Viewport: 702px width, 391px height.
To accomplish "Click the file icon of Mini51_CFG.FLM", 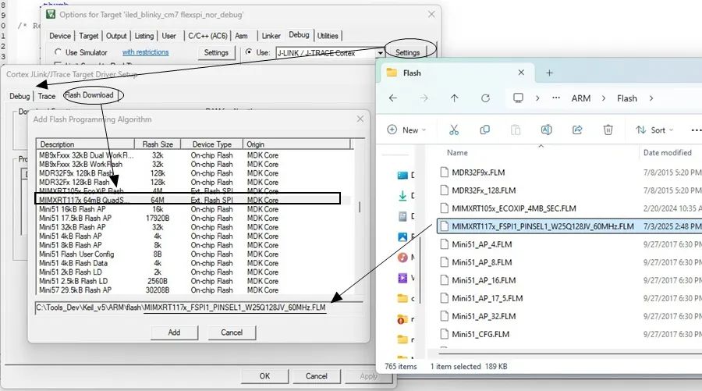I will click(444, 334).
